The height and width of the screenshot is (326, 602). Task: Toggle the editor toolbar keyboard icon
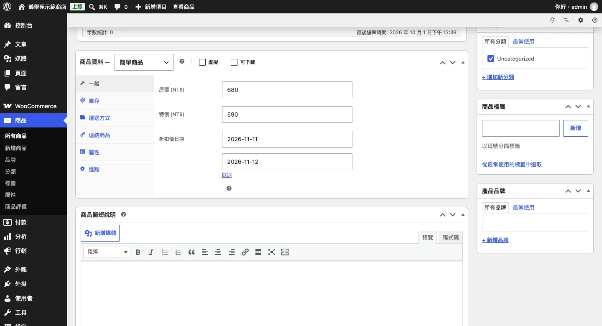click(285, 252)
